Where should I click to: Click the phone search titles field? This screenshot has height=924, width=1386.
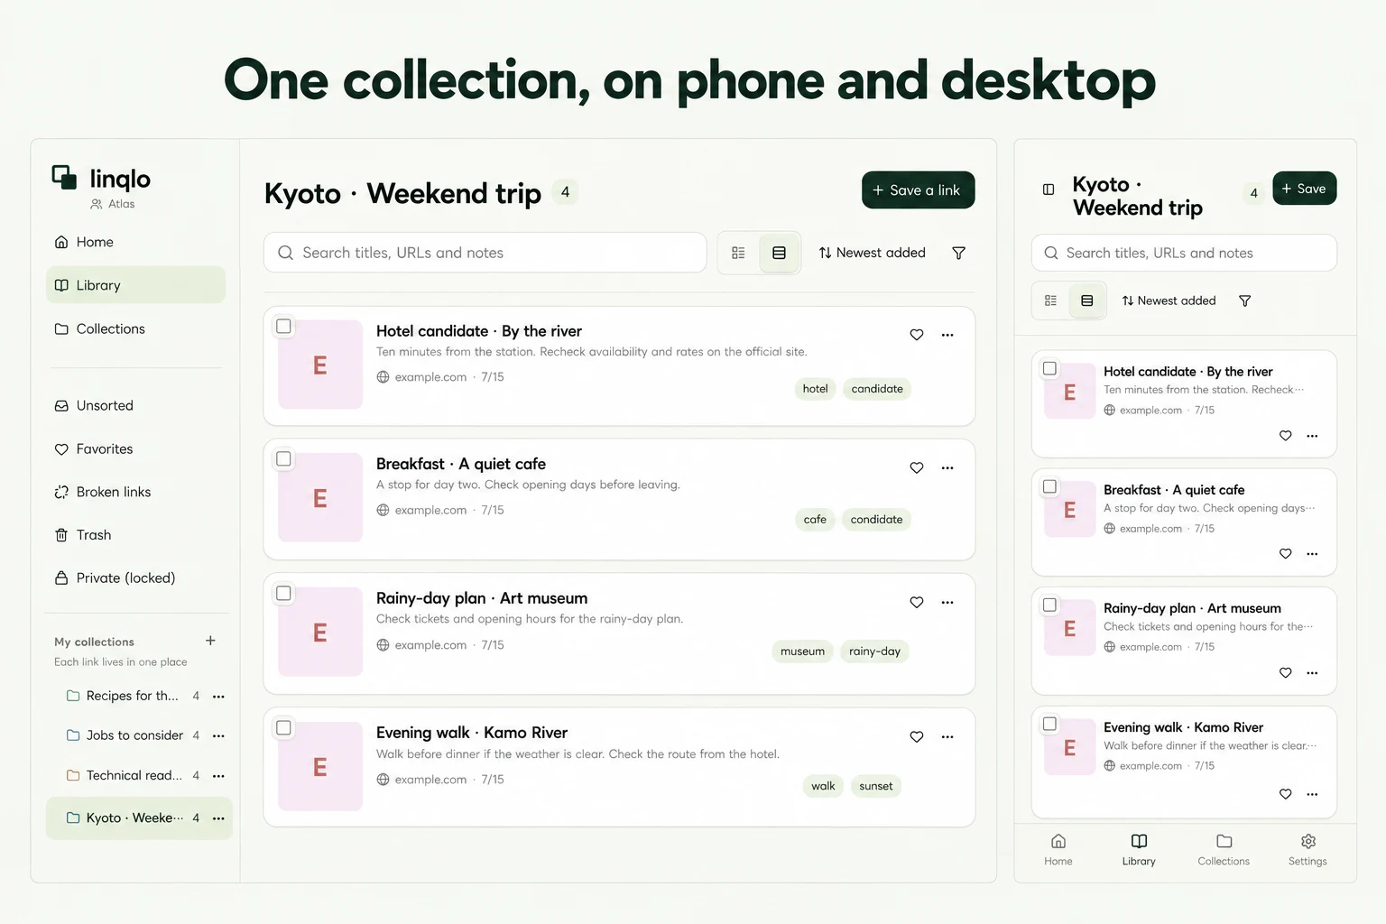[1184, 253]
